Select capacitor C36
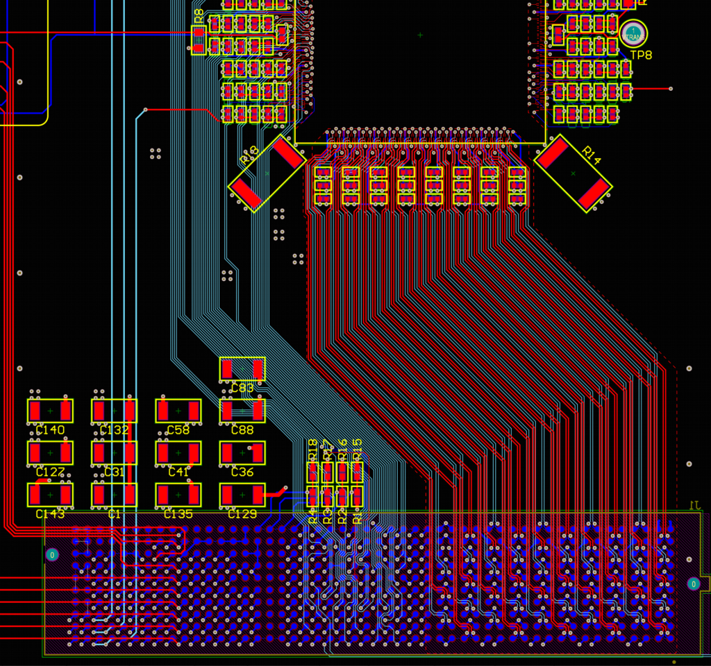Screen dimensions: 711x666 tap(242, 453)
